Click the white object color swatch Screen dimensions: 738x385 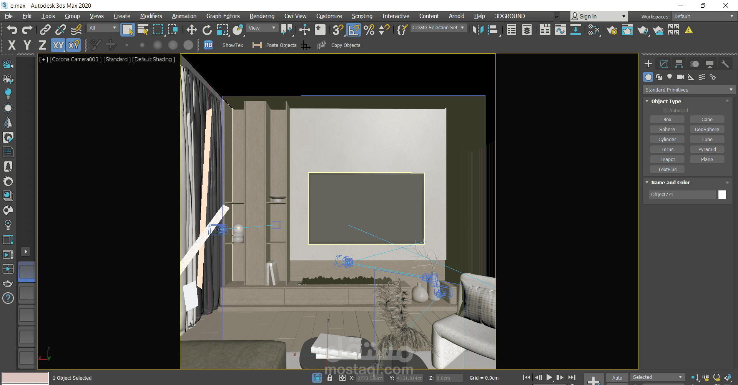(722, 195)
